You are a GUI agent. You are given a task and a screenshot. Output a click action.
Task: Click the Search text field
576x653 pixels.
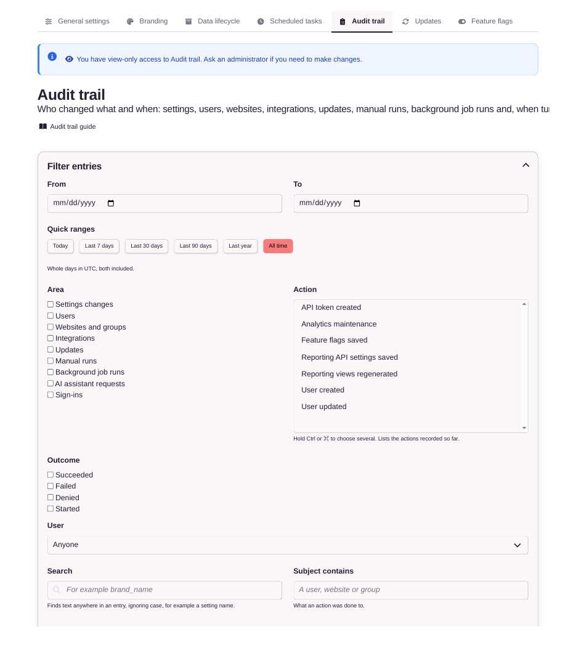coord(164,590)
